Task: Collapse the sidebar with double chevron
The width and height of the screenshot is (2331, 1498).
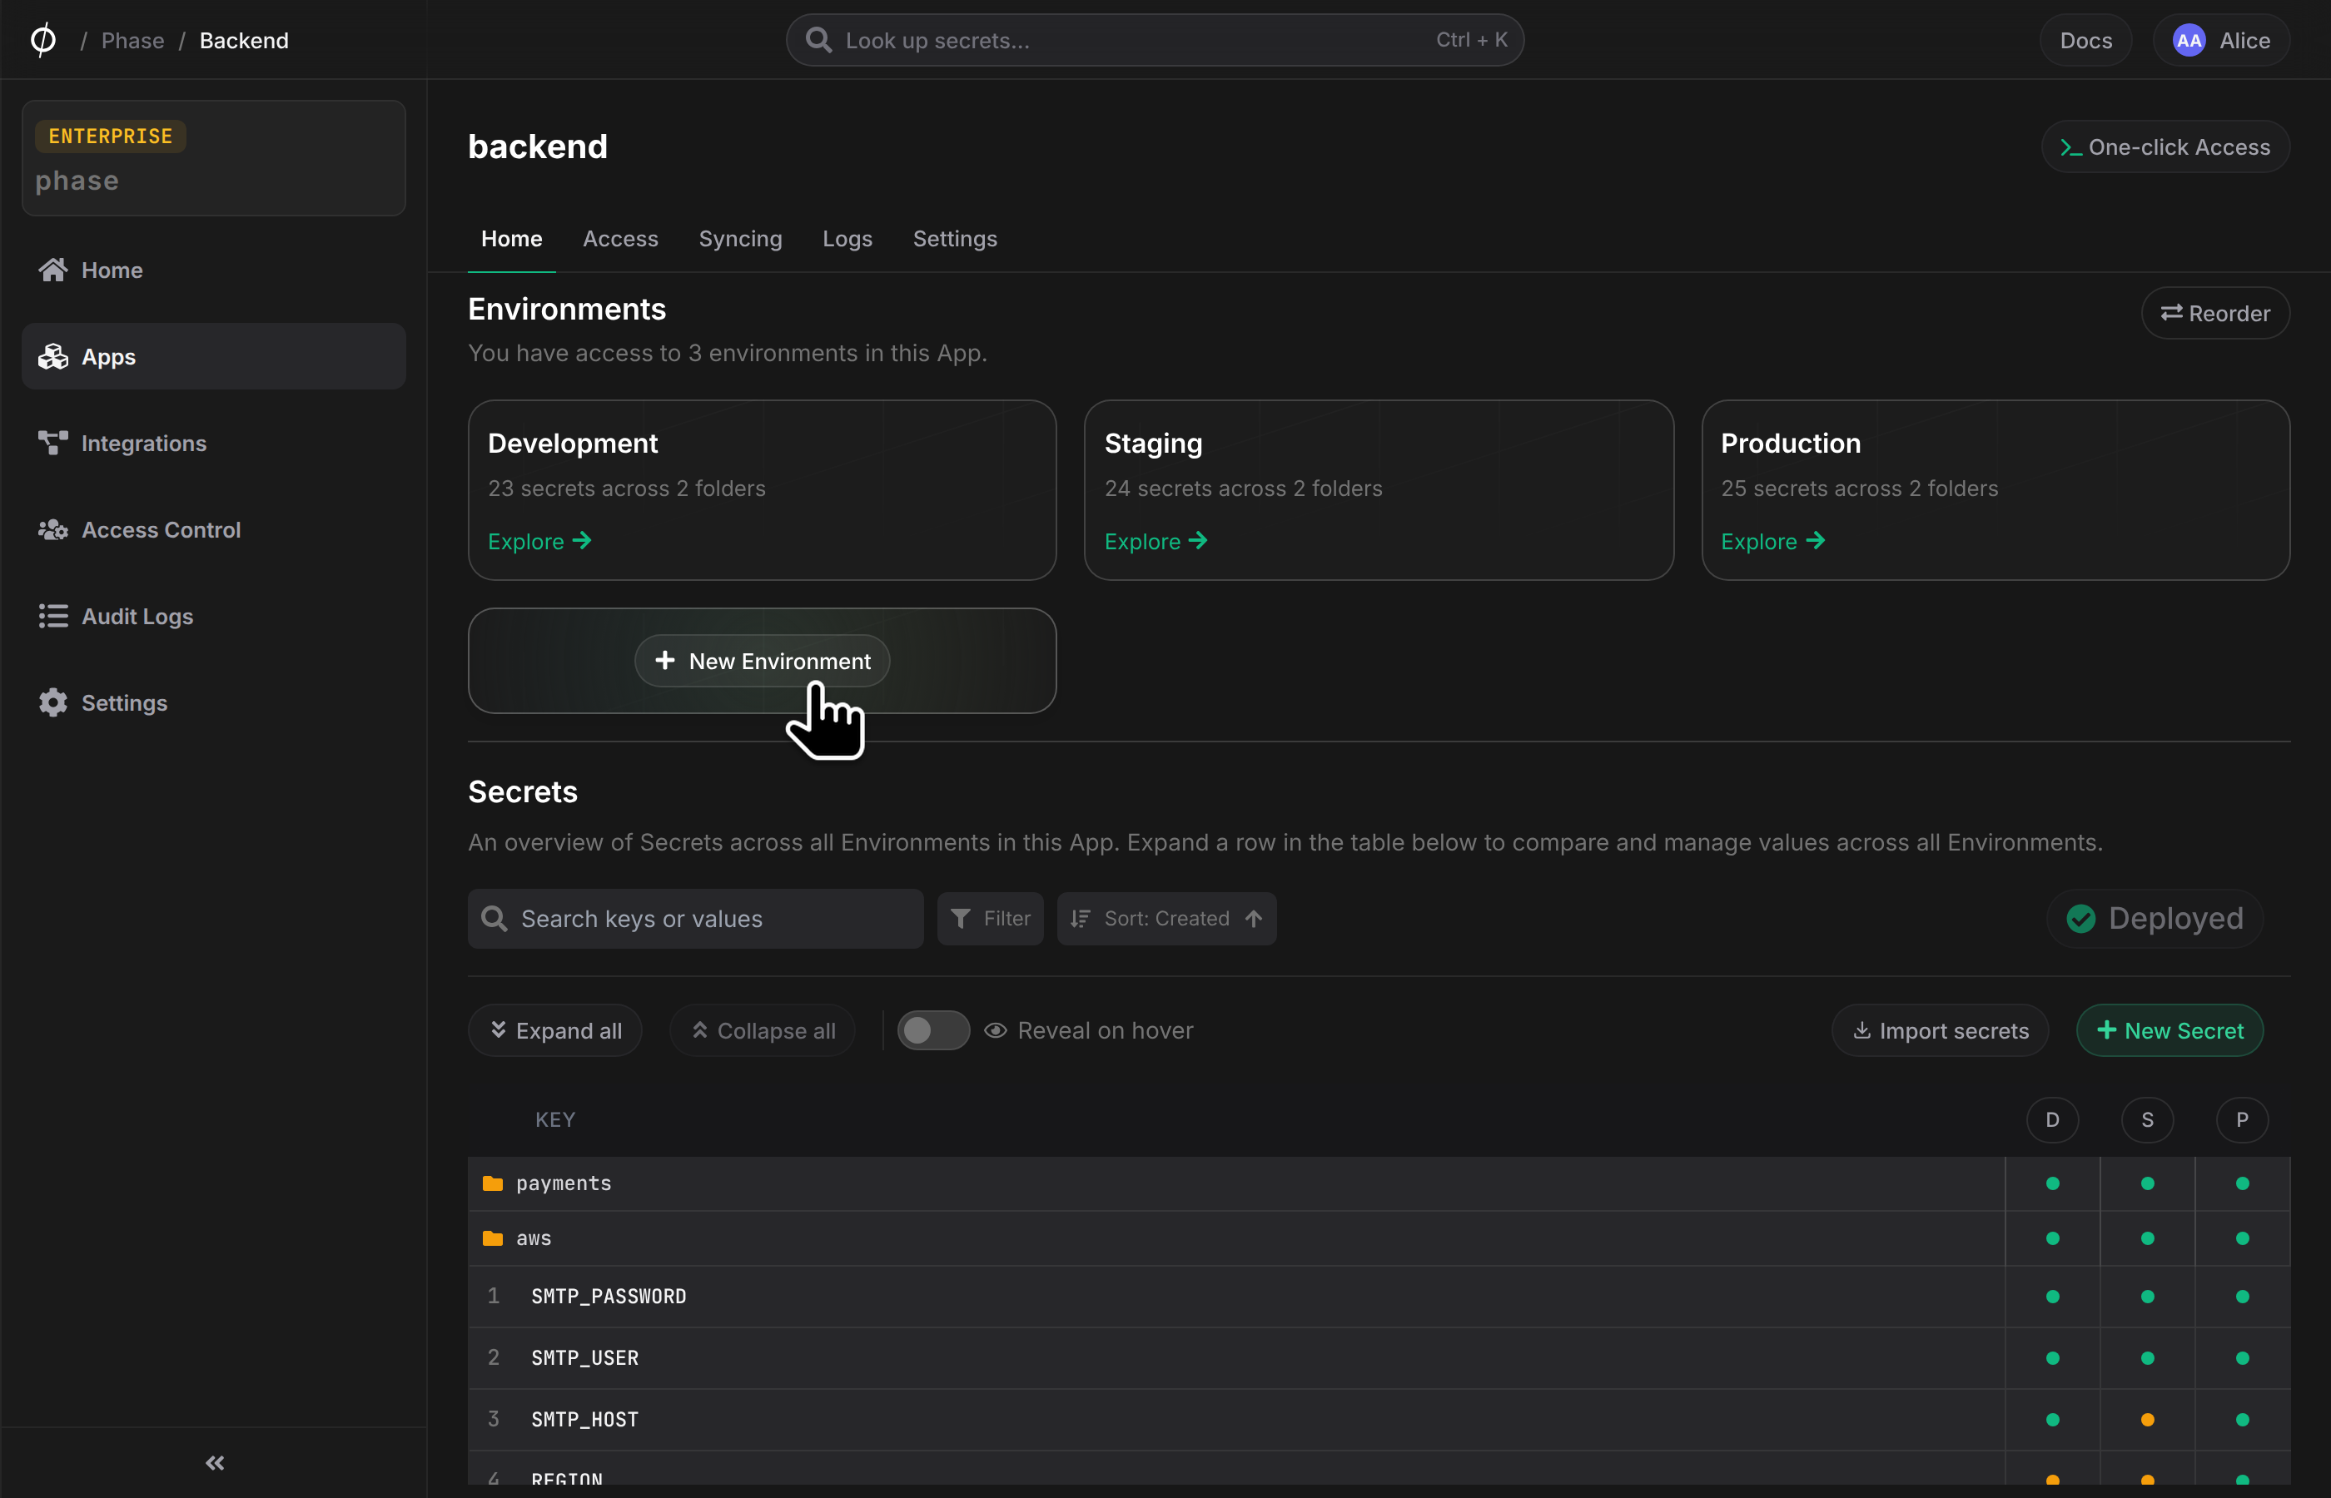Action: point(215,1462)
